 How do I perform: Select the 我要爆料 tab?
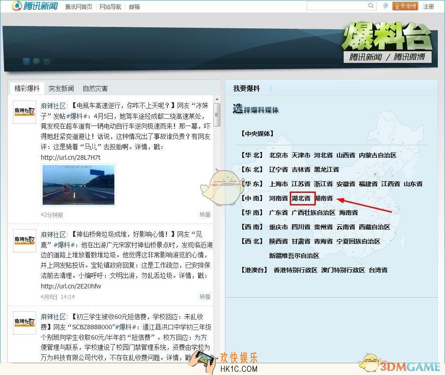246,88
